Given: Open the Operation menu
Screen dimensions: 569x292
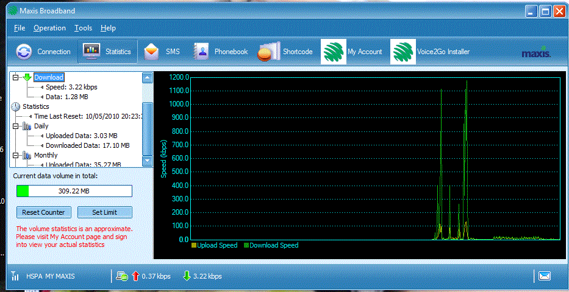Looking at the screenshot, I should [50, 28].
